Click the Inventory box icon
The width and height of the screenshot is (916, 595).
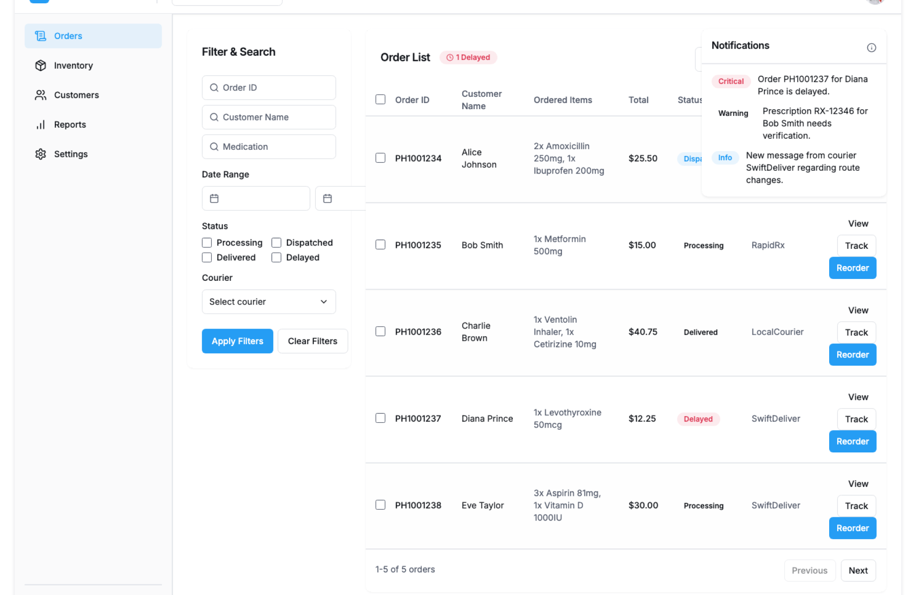pos(41,65)
